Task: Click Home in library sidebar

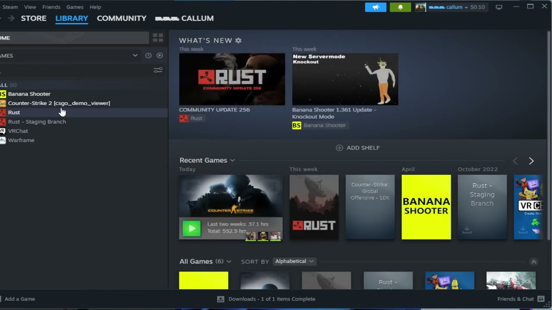Action: (x=74, y=38)
